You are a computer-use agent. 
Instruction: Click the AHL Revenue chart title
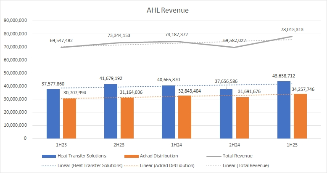click(163, 10)
